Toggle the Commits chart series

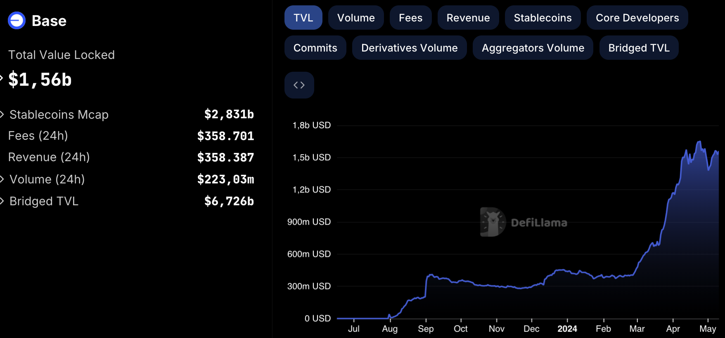[315, 48]
